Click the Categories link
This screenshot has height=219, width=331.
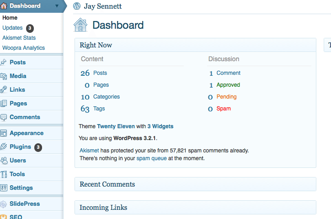coord(107,97)
